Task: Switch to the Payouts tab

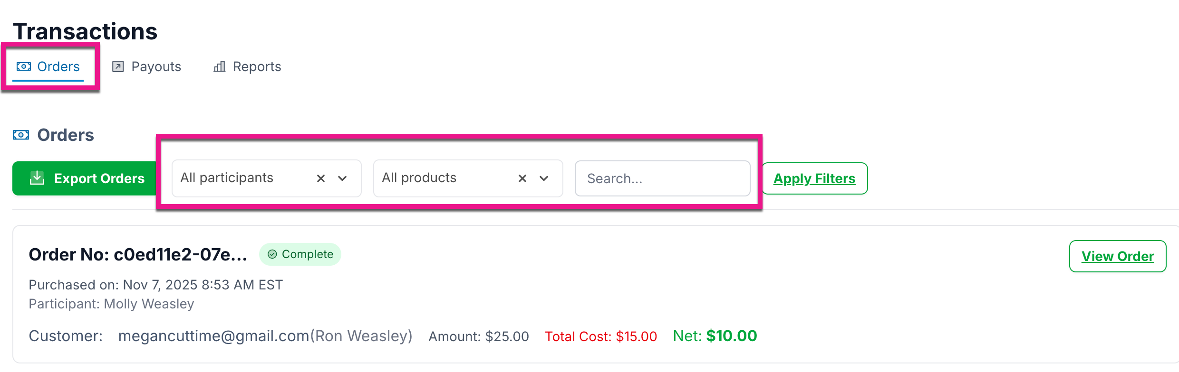Action: [x=147, y=66]
